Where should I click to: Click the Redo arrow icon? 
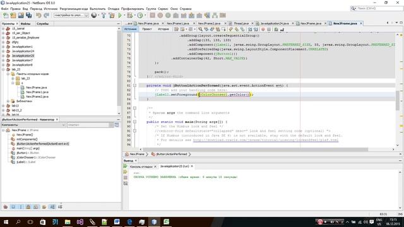click(x=46, y=15)
